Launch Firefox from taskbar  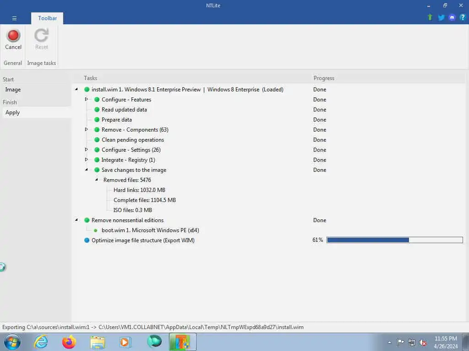[x=69, y=342]
